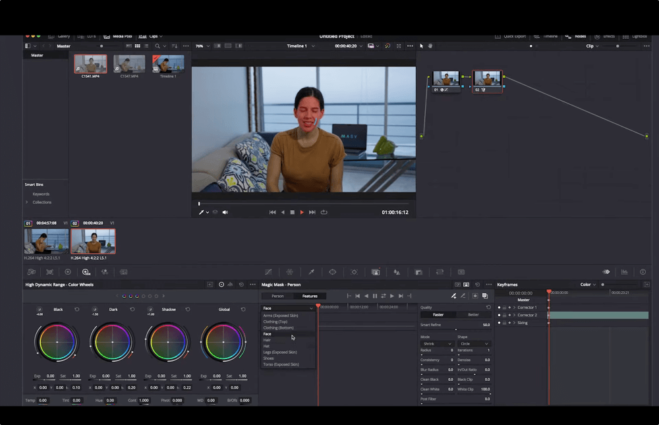The height and width of the screenshot is (425, 659).
Task: Expand the Sizing keyframe track
Action: pyautogui.click(x=514, y=323)
